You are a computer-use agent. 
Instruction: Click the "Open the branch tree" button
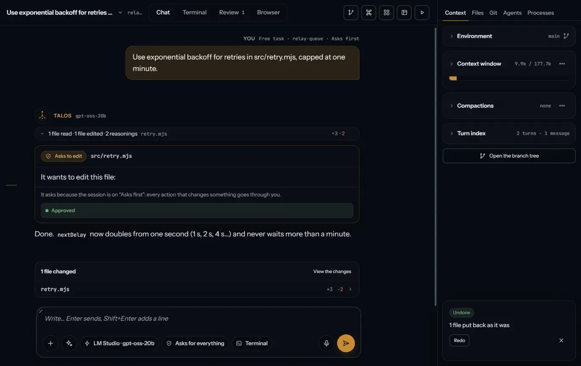509,156
